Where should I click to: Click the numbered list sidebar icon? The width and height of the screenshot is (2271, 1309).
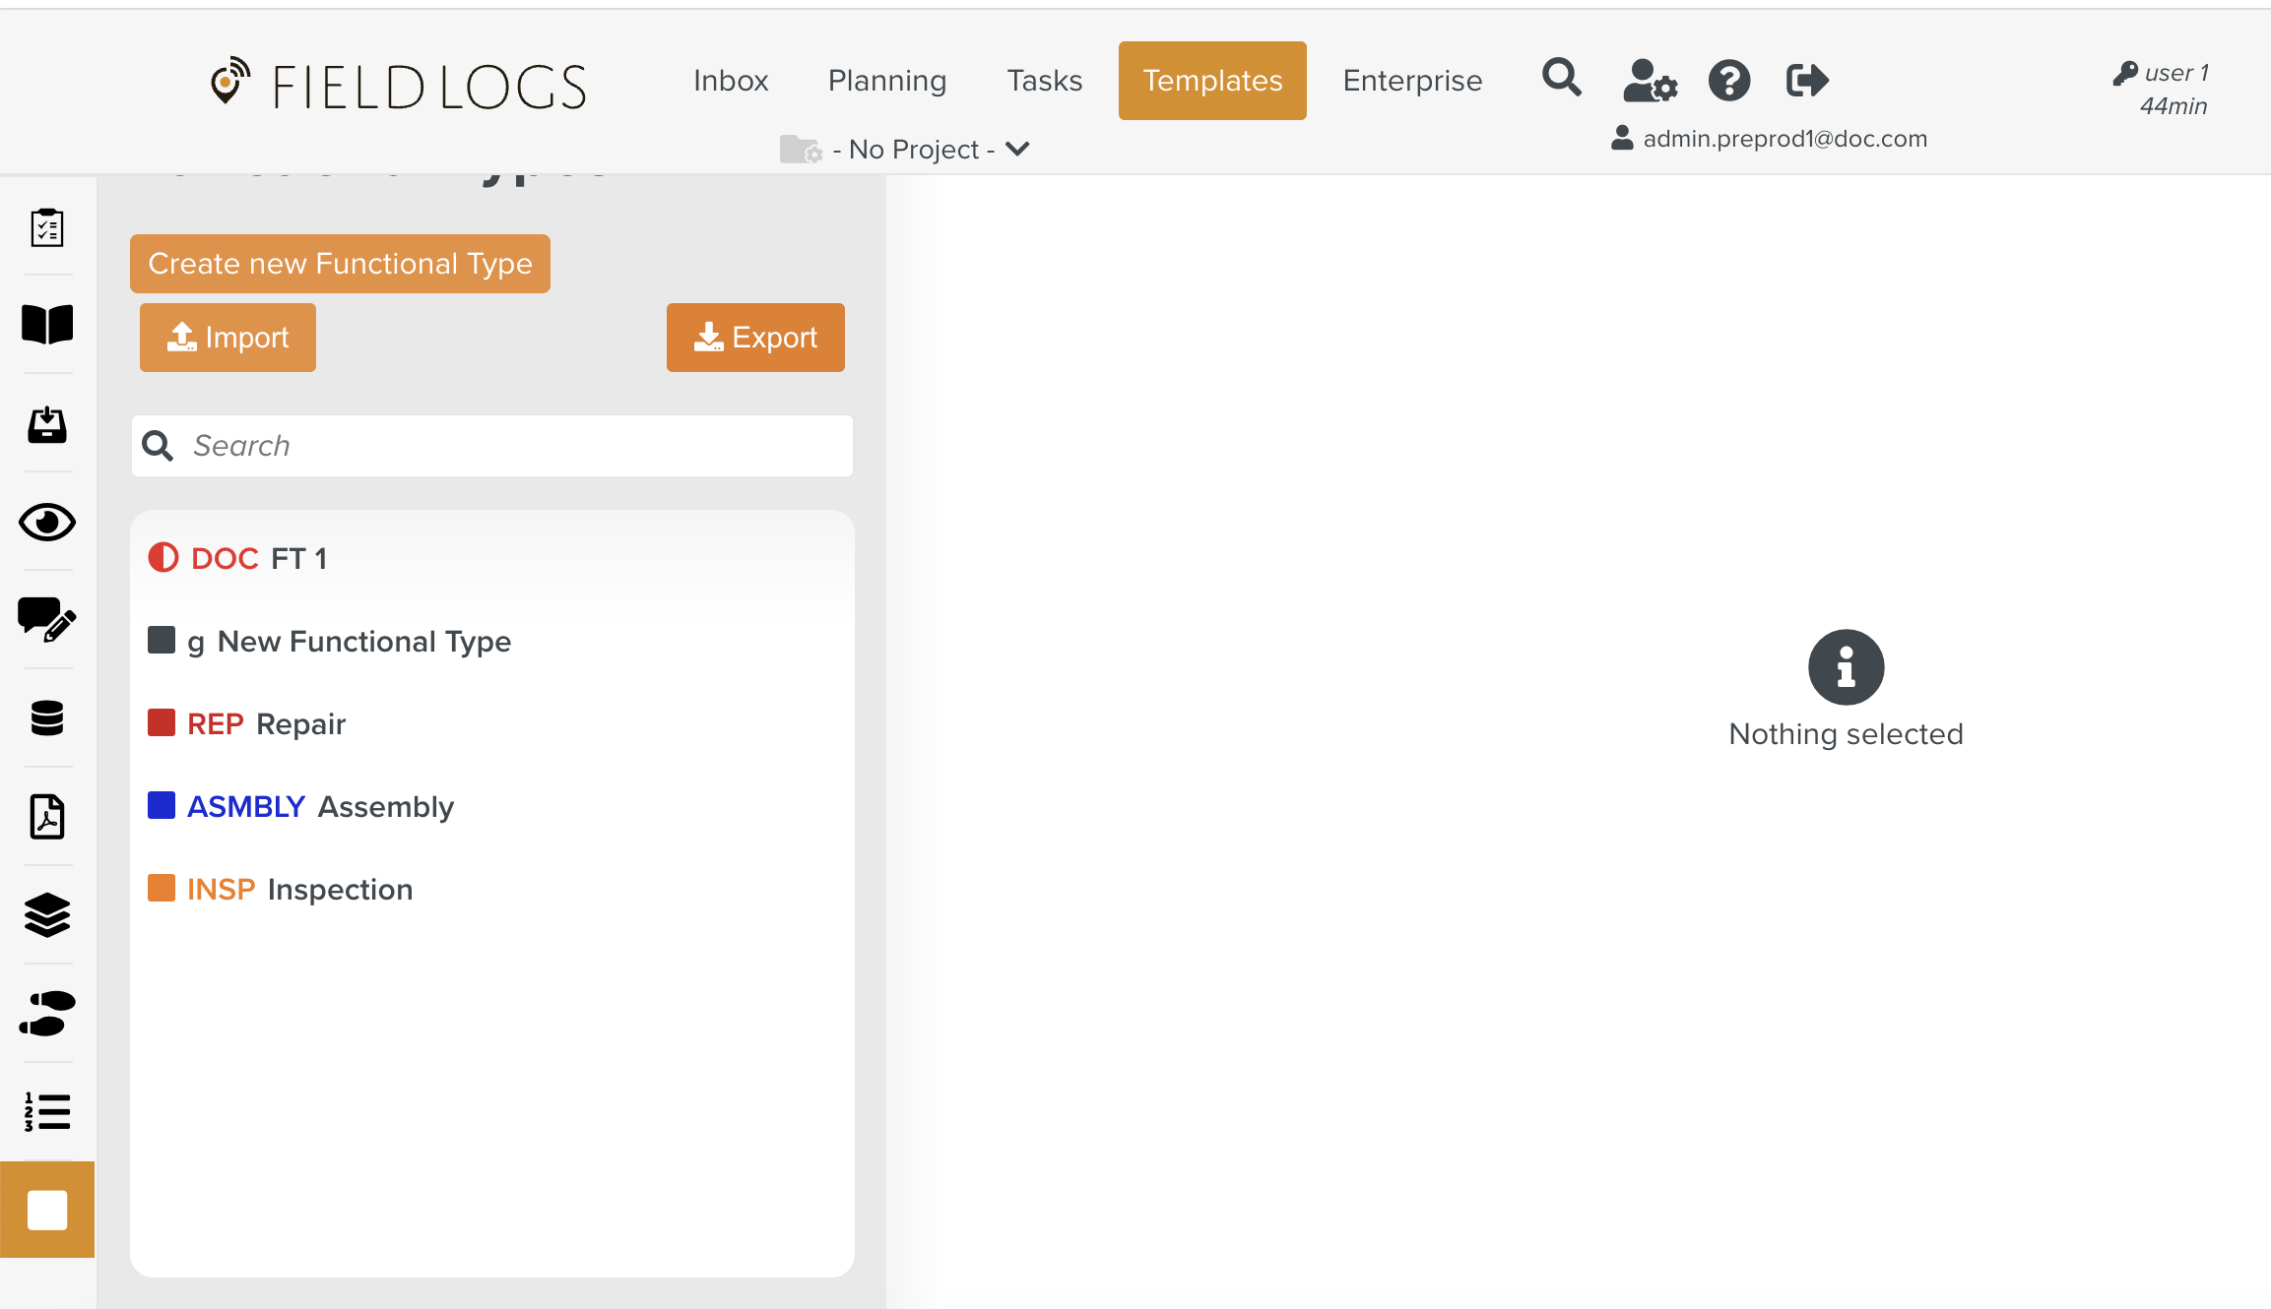pyautogui.click(x=46, y=1112)
